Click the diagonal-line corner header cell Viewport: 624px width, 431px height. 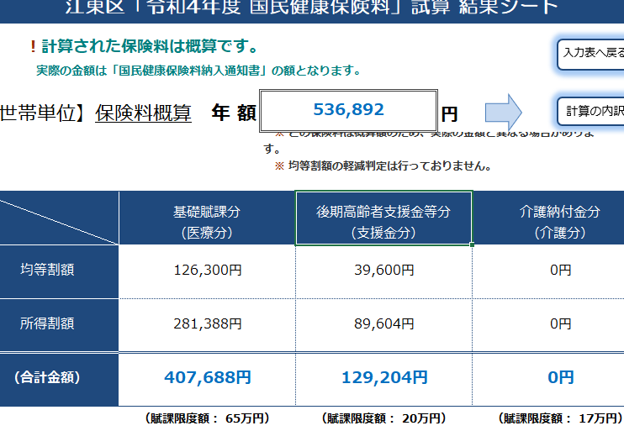pyautogui.click(x=59, y=218)
